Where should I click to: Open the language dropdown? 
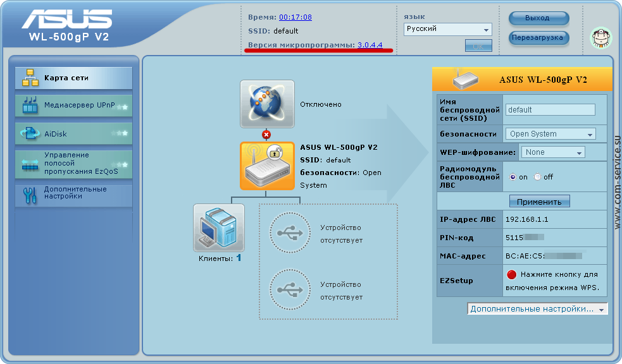(448, 29)
